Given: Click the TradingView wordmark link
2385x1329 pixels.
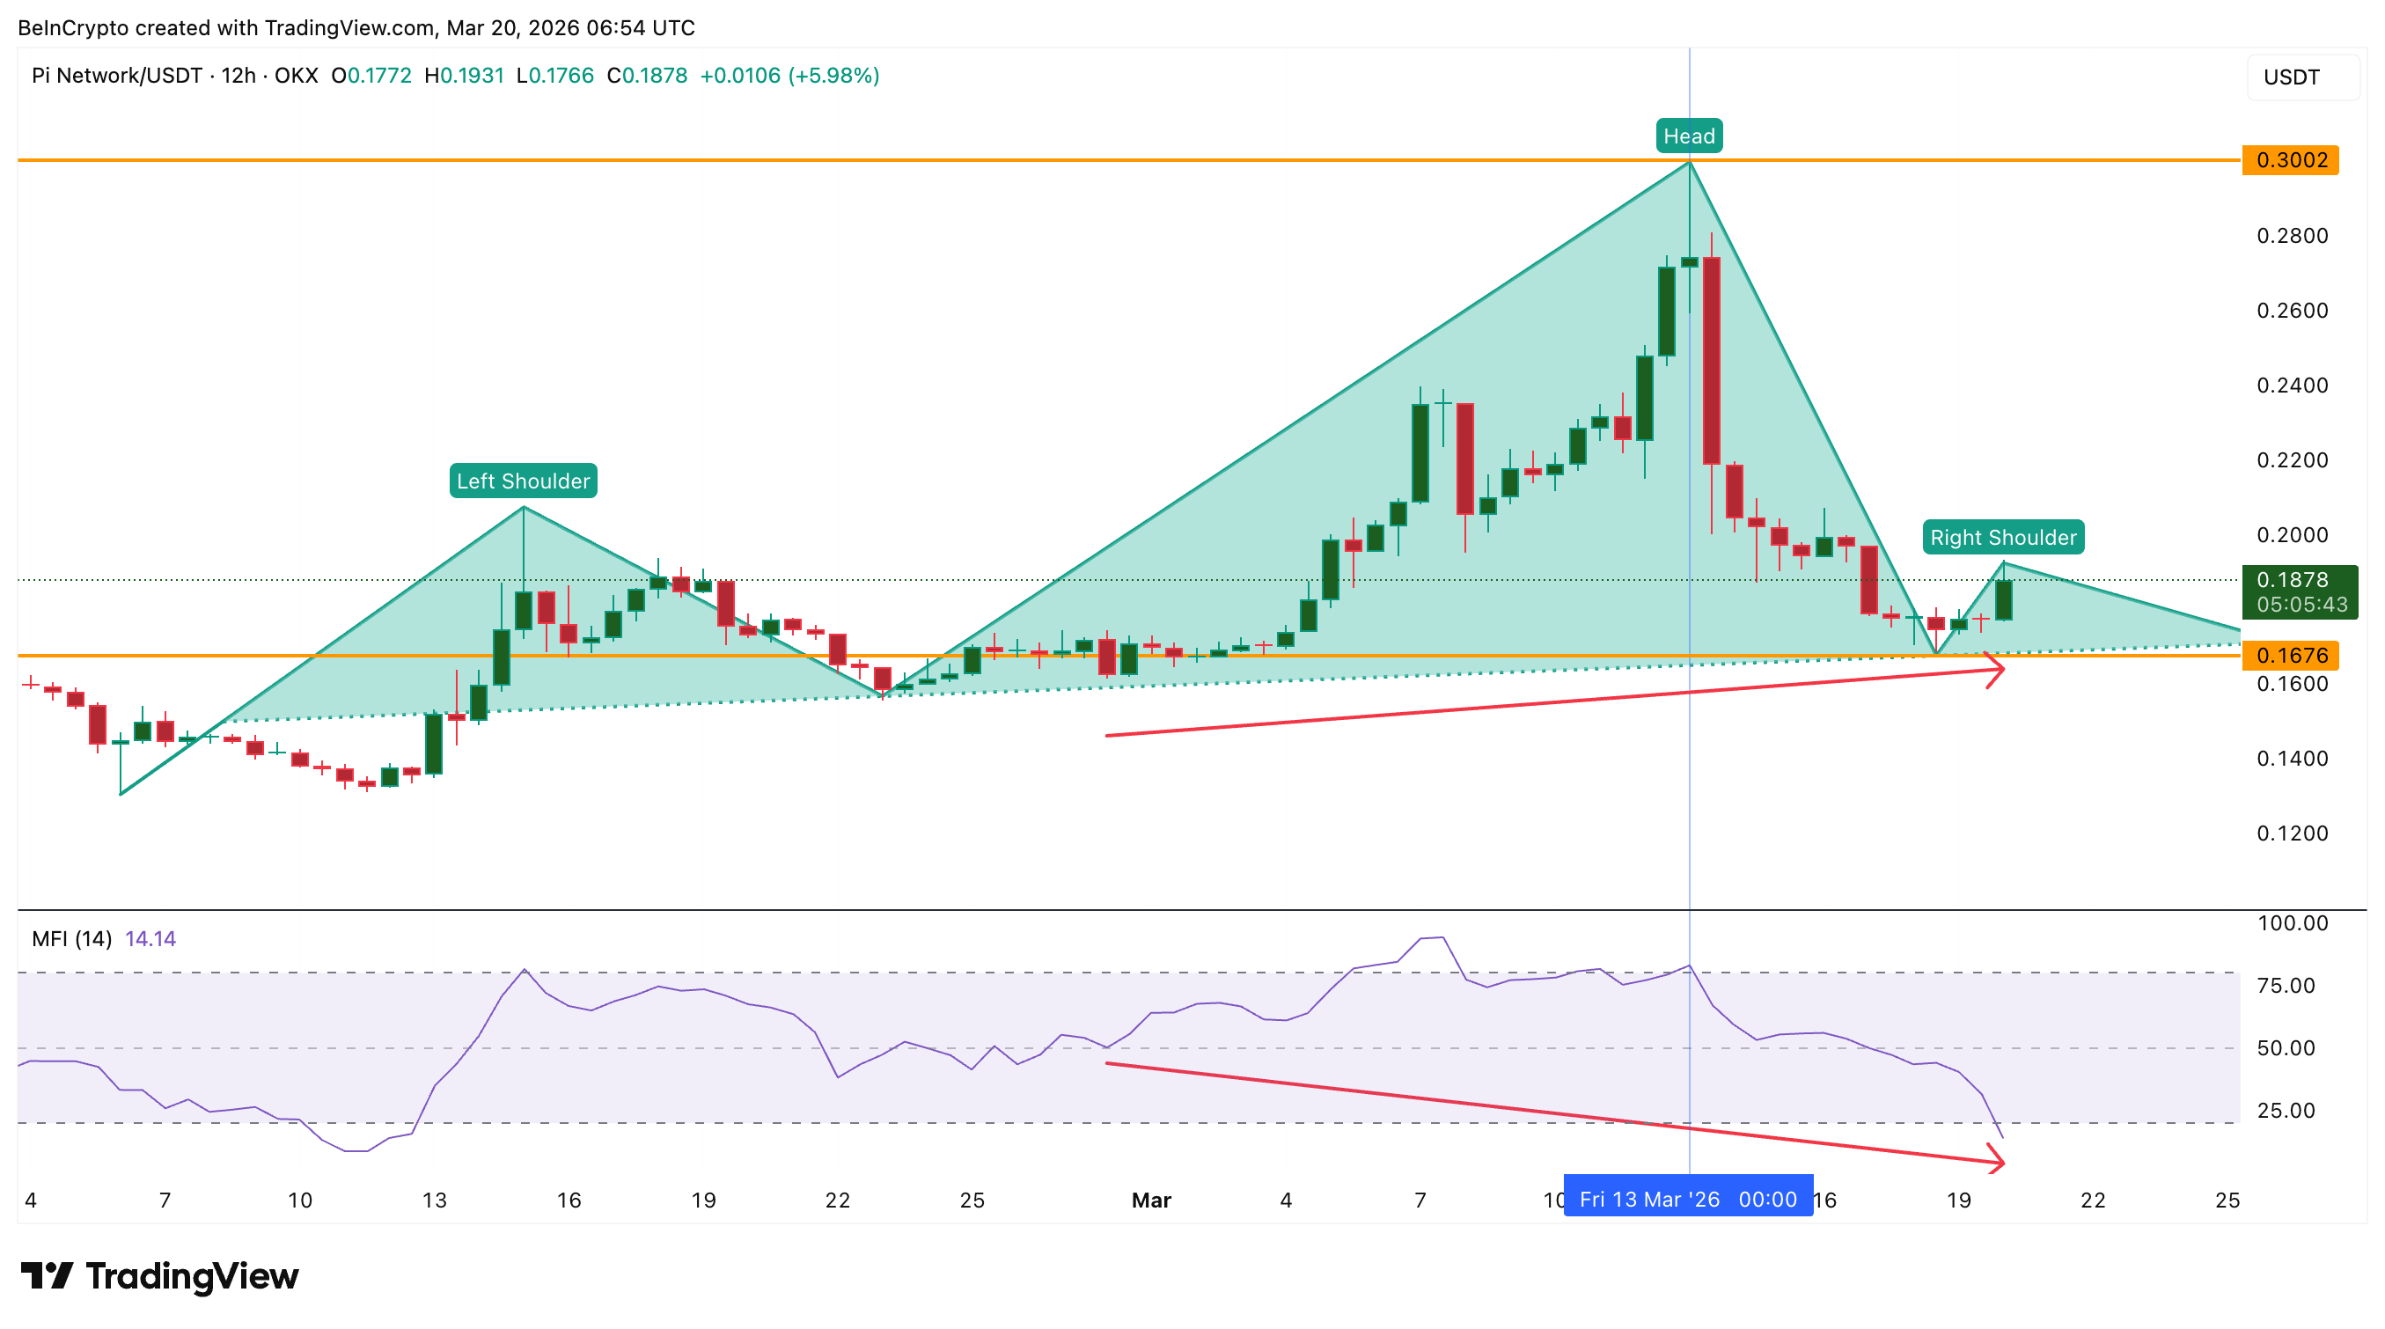Looking at the screenshot, I should pos(192,1276).
